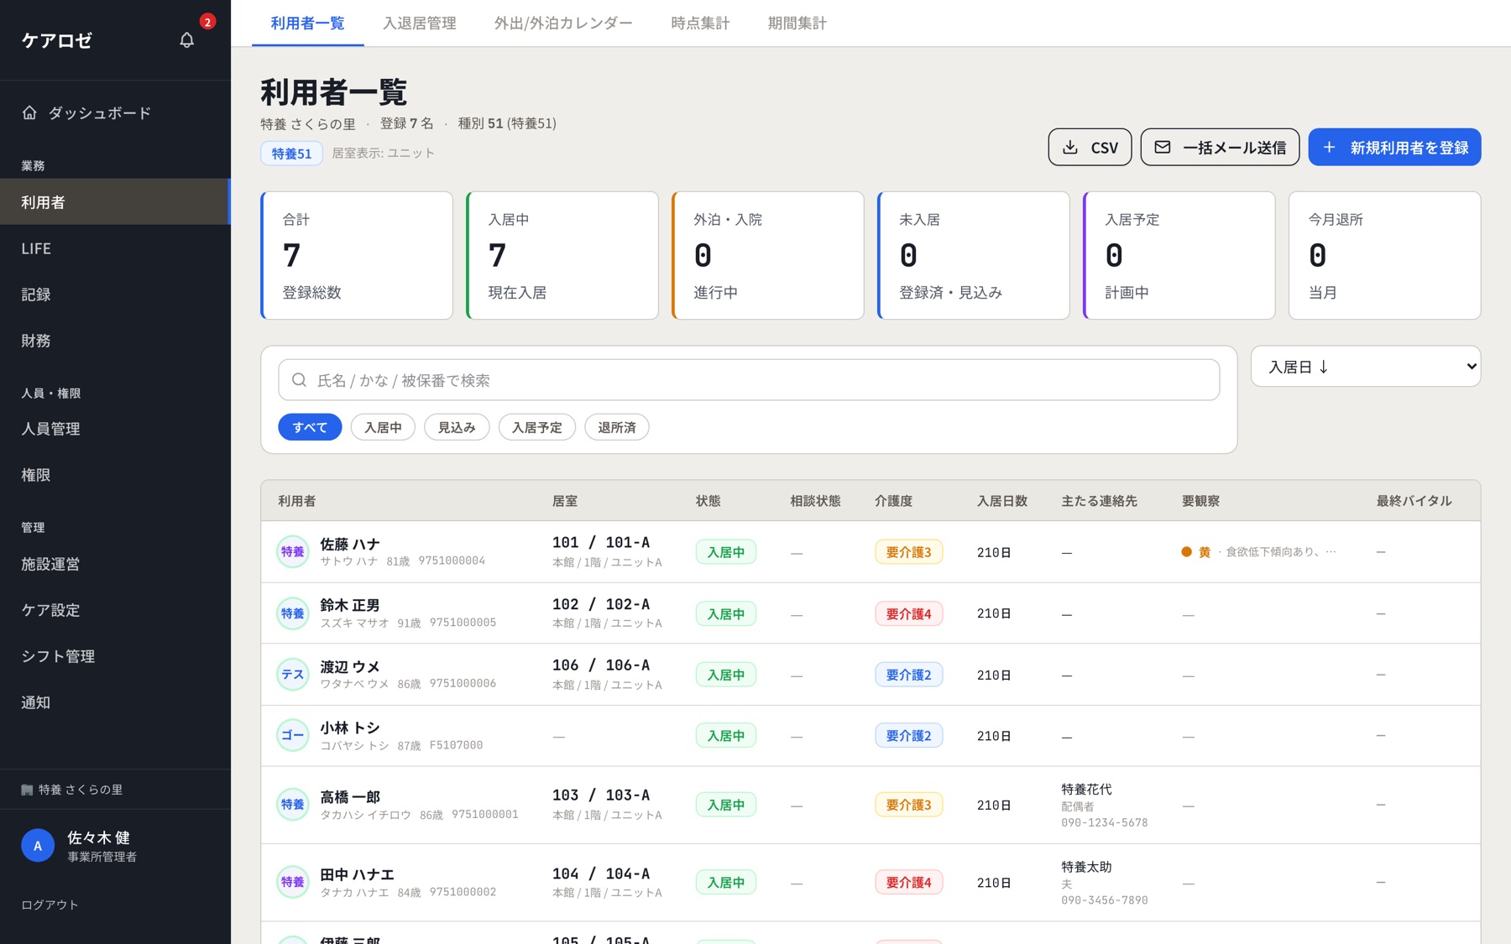Click the orange 黄 observation indicator dot
The width and height of the screenshot is (1511, 944).
click(x=1186, y=552)
